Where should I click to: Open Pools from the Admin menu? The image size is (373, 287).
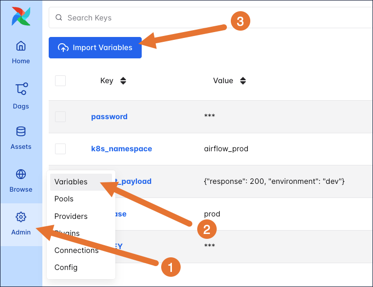coord(64,199)
